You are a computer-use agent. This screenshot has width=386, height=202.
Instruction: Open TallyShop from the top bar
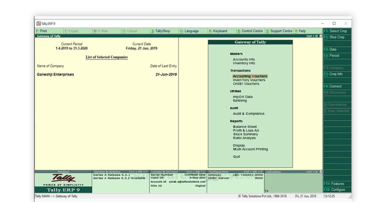(164, 31)
